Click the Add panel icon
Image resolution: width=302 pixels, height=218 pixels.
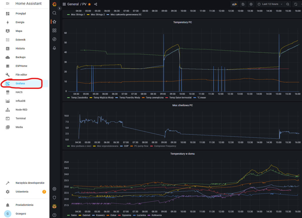click(x=234, y=4)
